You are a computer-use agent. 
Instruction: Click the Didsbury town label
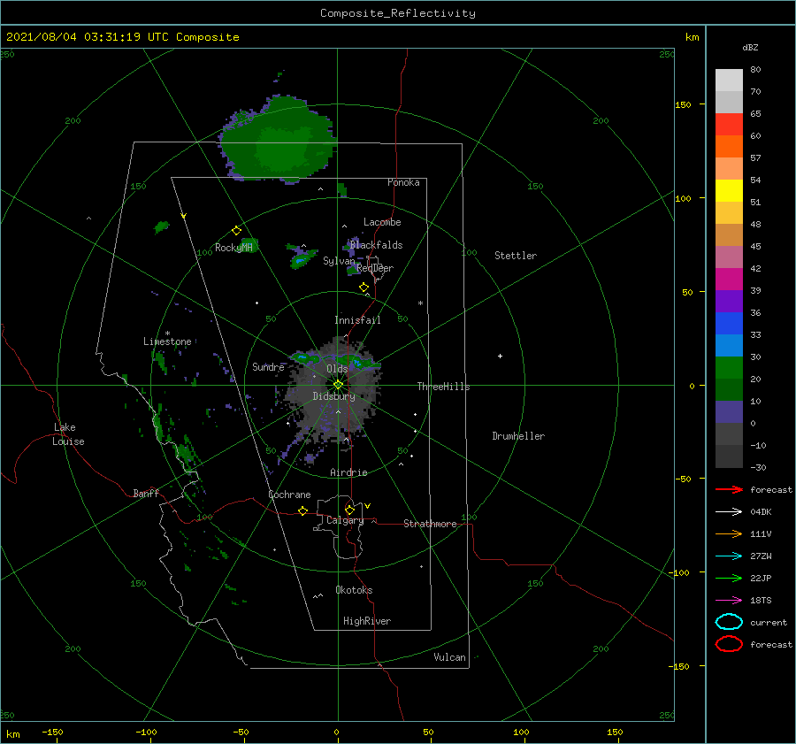tap(334, 396)
